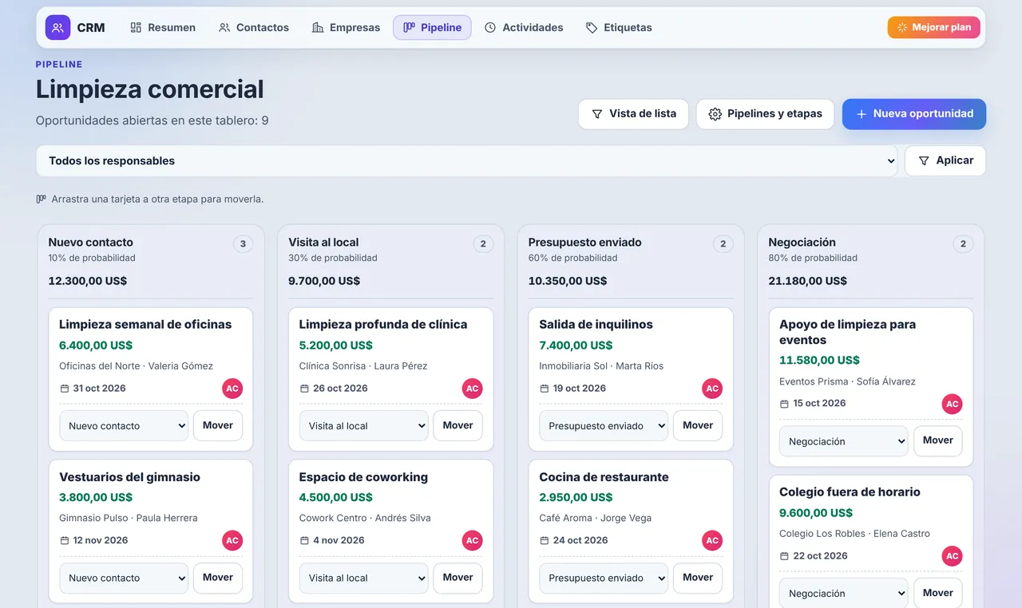The image size is (1022, 608).
Task: Click the calendar icon beside 4 nov 2026
Action: click(304, 540)
